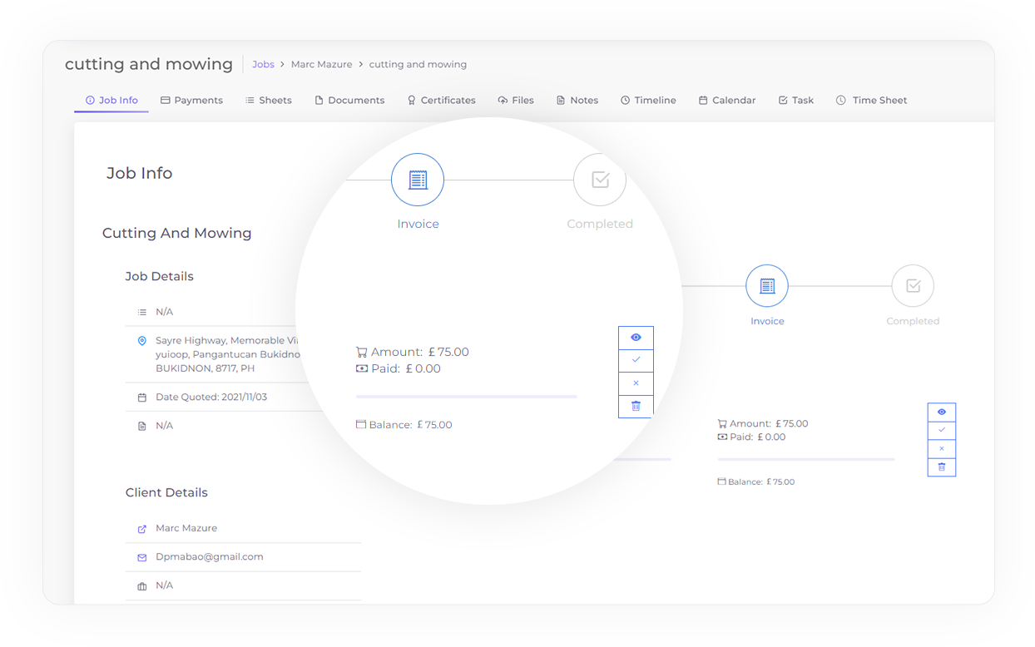Viewport: 1035px width, 647px height.
Task: Toggle the Completed circle on the right progress tracker
Action: pyautogui.click(x=913, y=285)
